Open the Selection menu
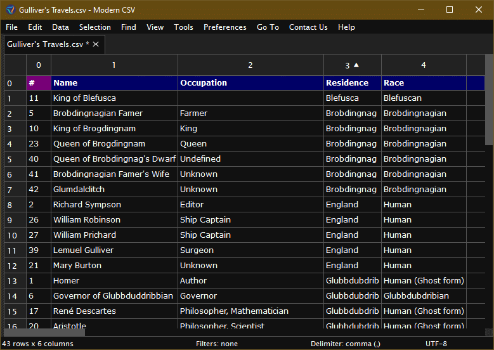494x350 pixels. pyautogui.click(x=95, y=27)
